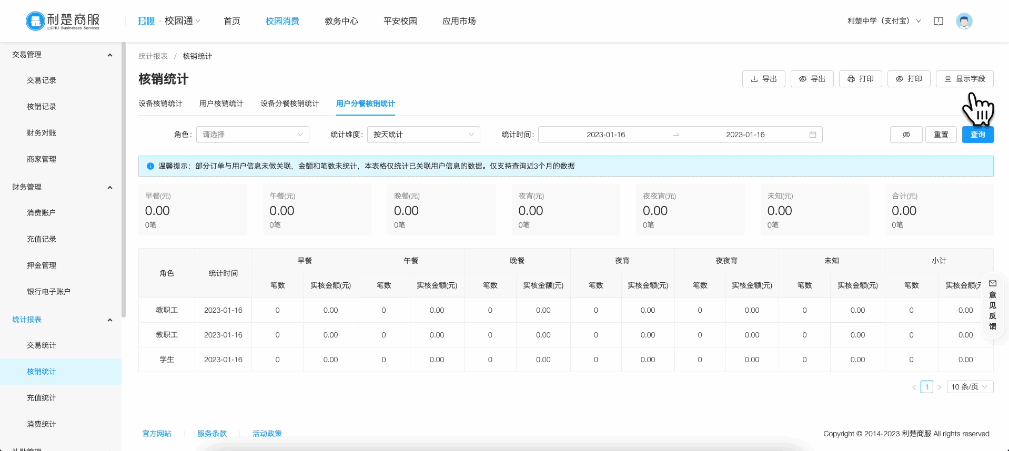1009x451 pixels.
Task: Click the print button with printer icon
Action: click(860, 79)
